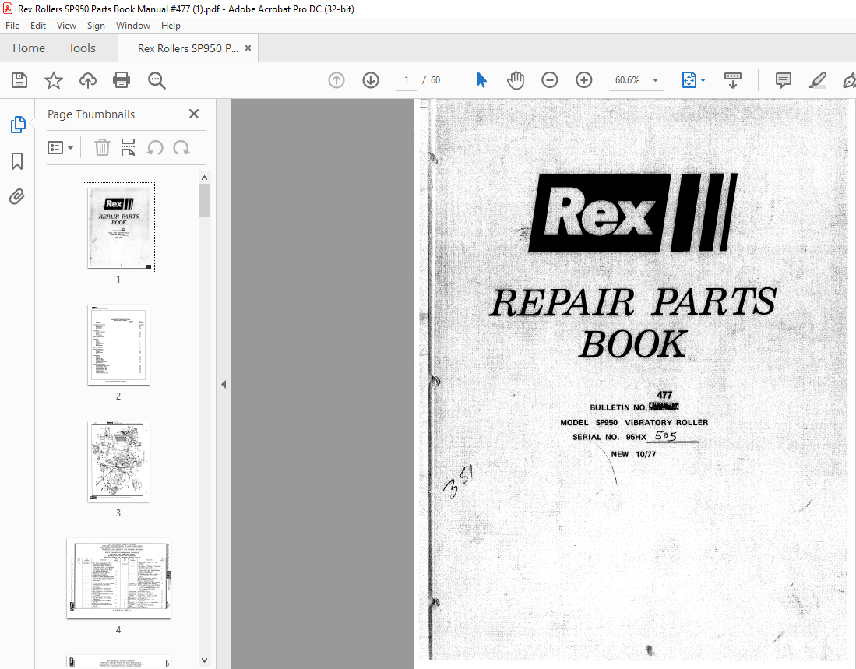This screenshot has width=856, height=669.
Task: Open thumbnails options menu dropdown
Action: [x=60, y=147]
